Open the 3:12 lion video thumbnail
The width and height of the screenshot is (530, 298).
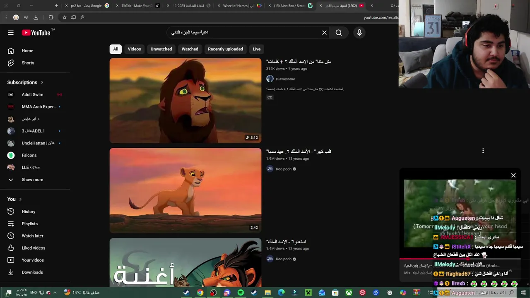(x=185, y=101)
